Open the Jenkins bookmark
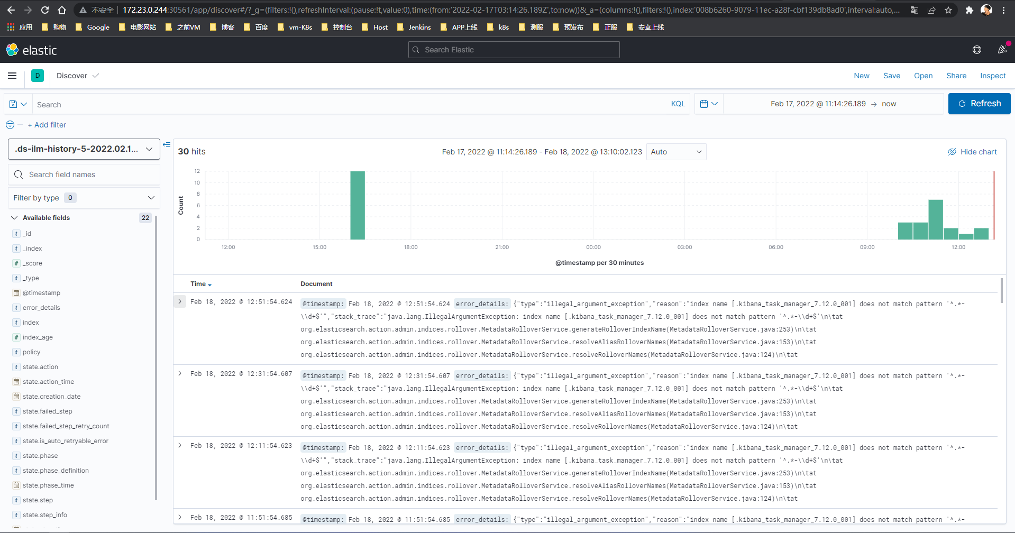 click(x=414, y=27)
